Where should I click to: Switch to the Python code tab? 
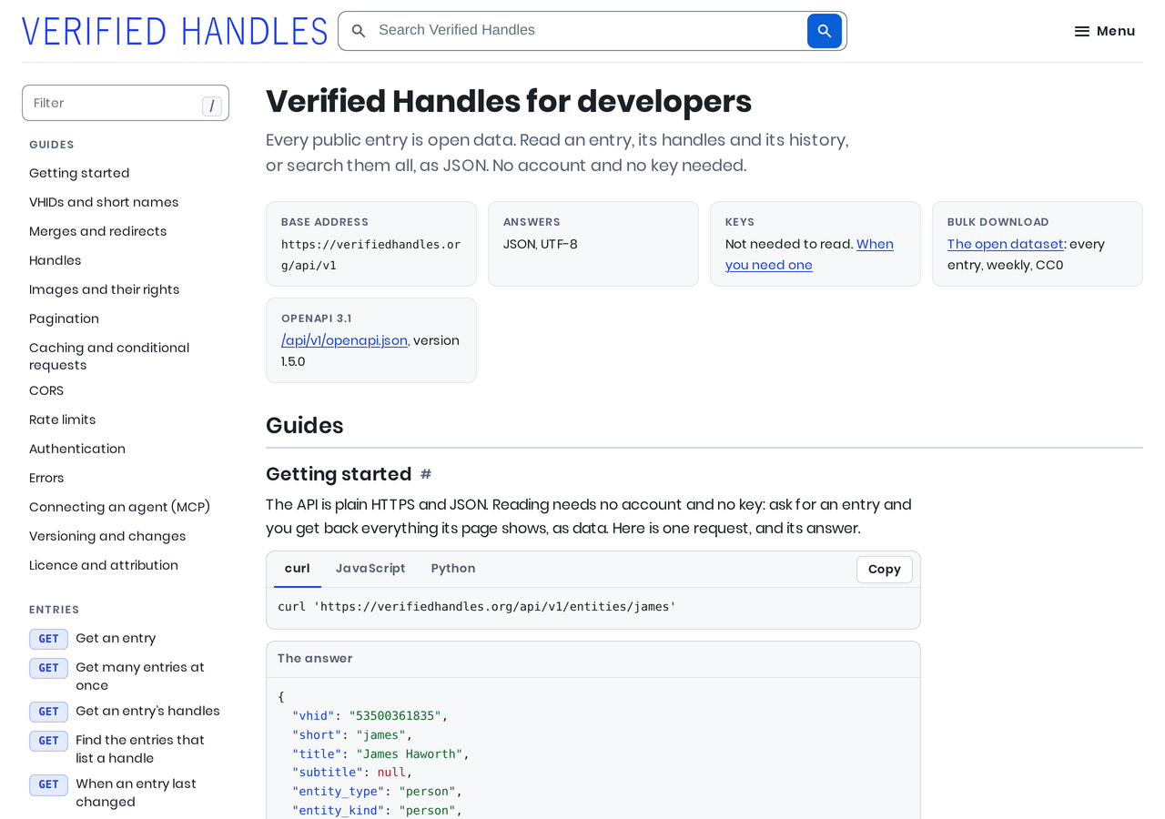pos(453,569)
